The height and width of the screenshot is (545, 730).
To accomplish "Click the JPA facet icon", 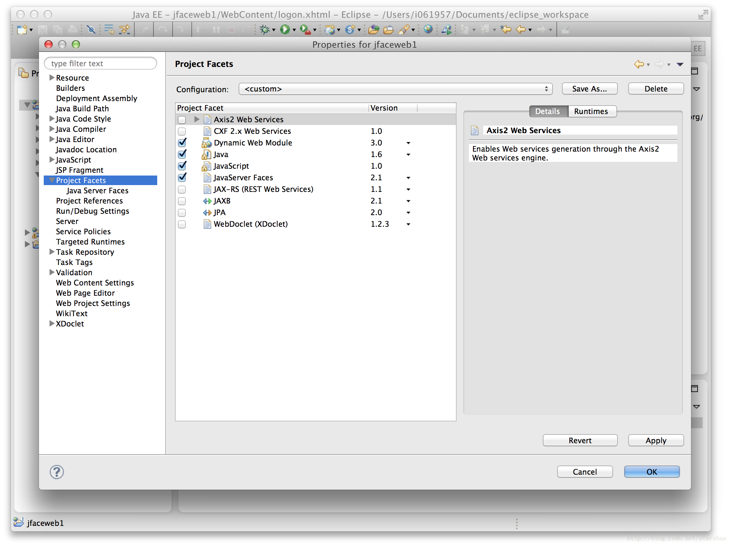I will tap(207, 212).
